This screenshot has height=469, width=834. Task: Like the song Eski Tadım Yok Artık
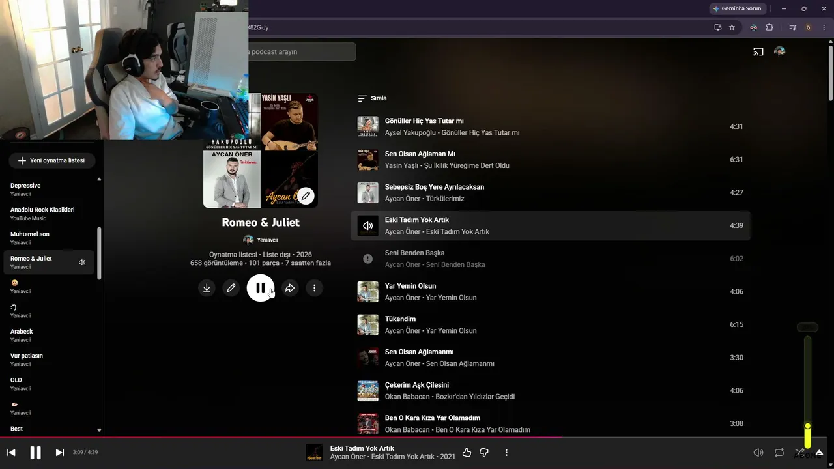467,453
